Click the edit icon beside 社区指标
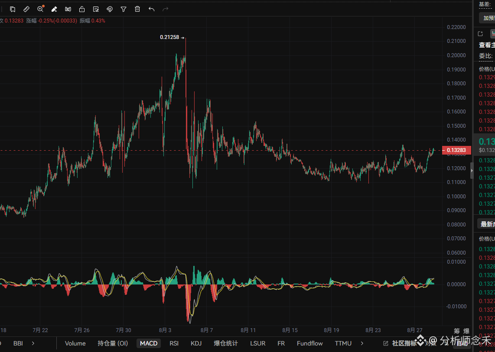495x352 pixels. tap(385, 343)
